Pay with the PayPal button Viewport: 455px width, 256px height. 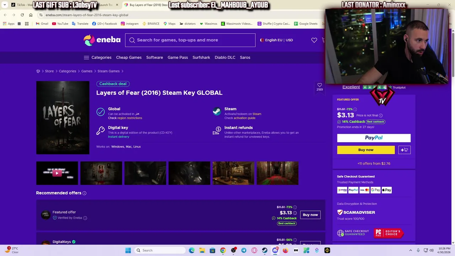[374, 138]
